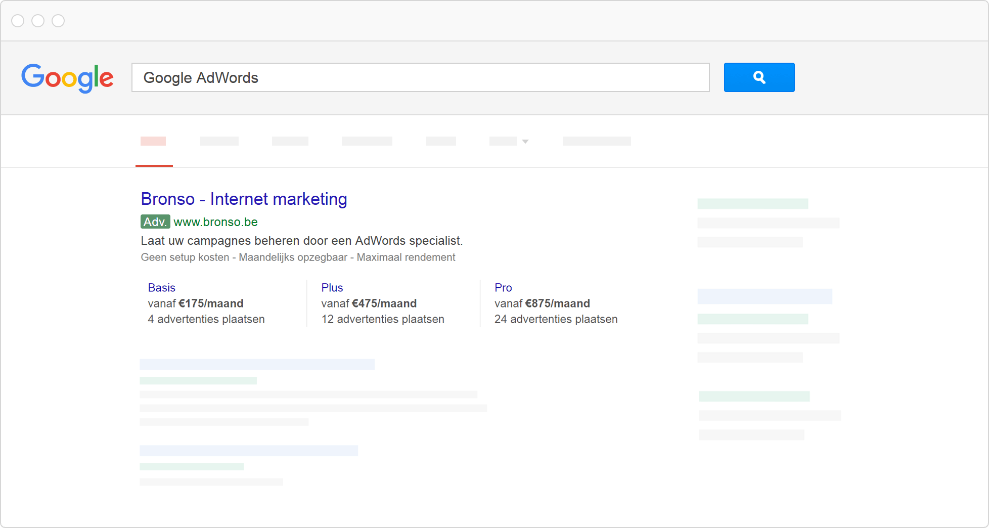The image size is (989, 528).
Task: Click 'vanaf €175/maand' price text
Action: pos(196,303)
